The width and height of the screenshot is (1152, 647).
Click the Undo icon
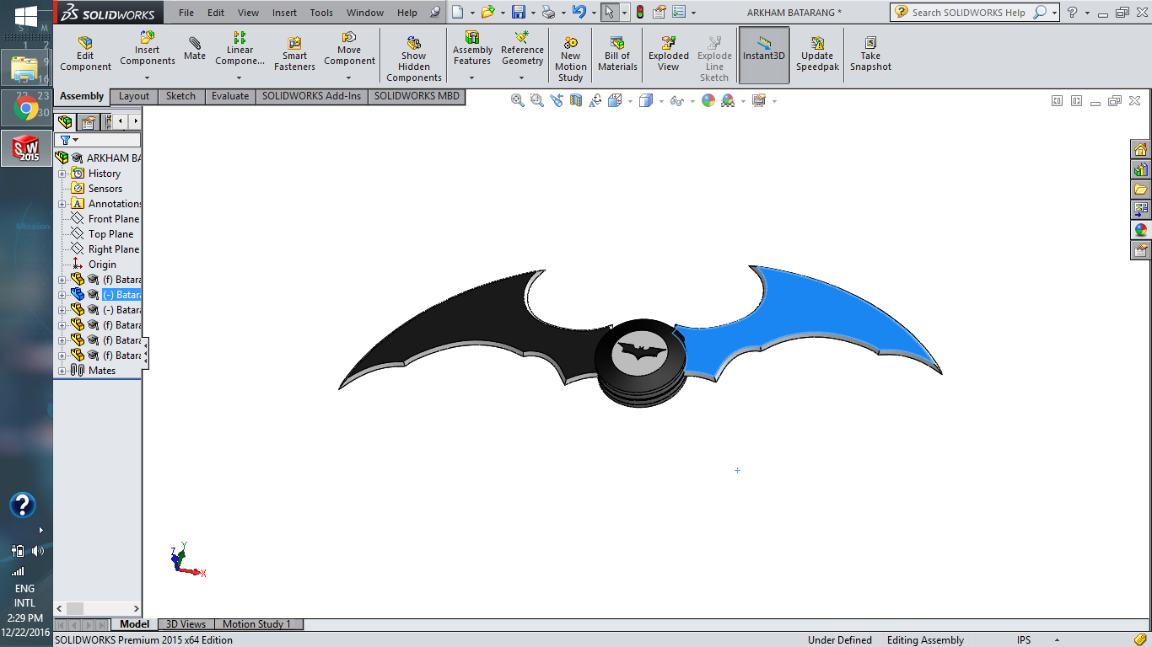579,12
